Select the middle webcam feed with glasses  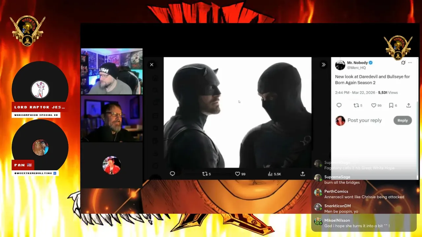click(x=112, y=119)
